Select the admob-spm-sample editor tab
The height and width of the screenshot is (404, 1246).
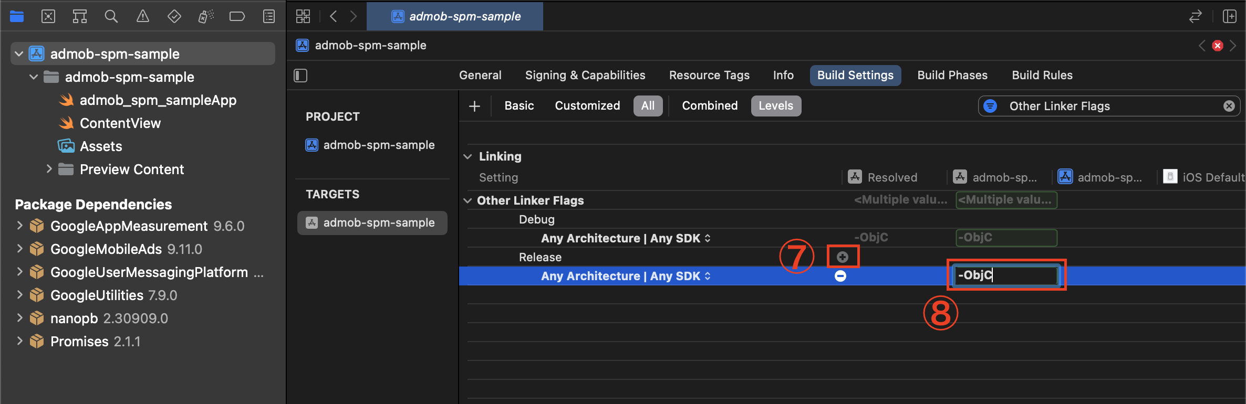(455, 16)
